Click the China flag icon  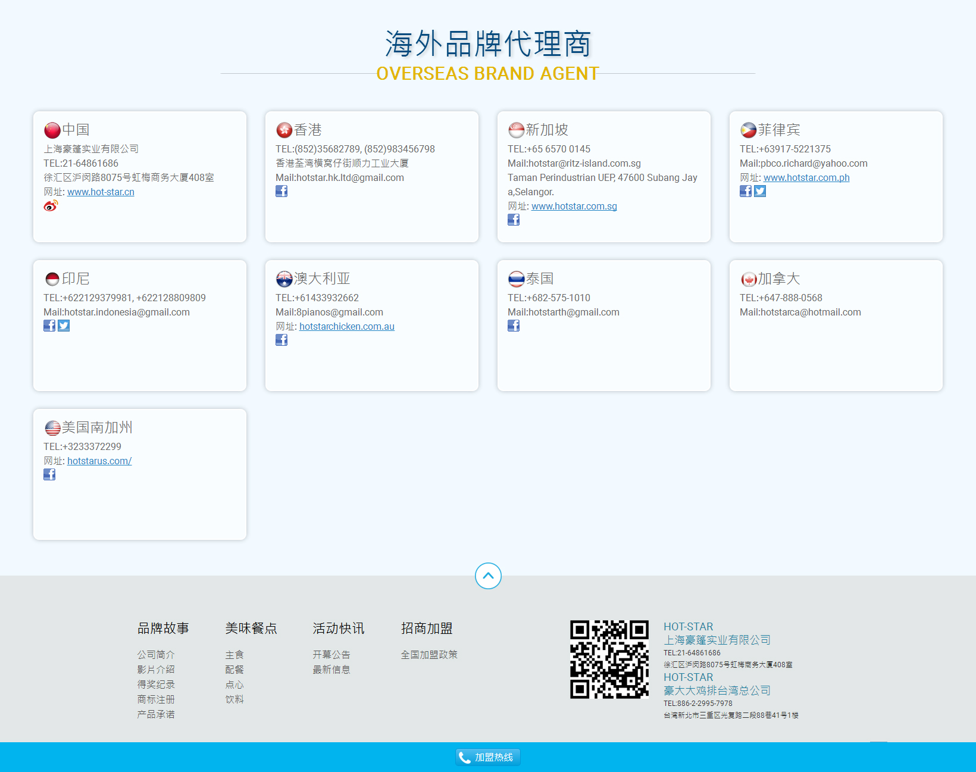[52, 130]
